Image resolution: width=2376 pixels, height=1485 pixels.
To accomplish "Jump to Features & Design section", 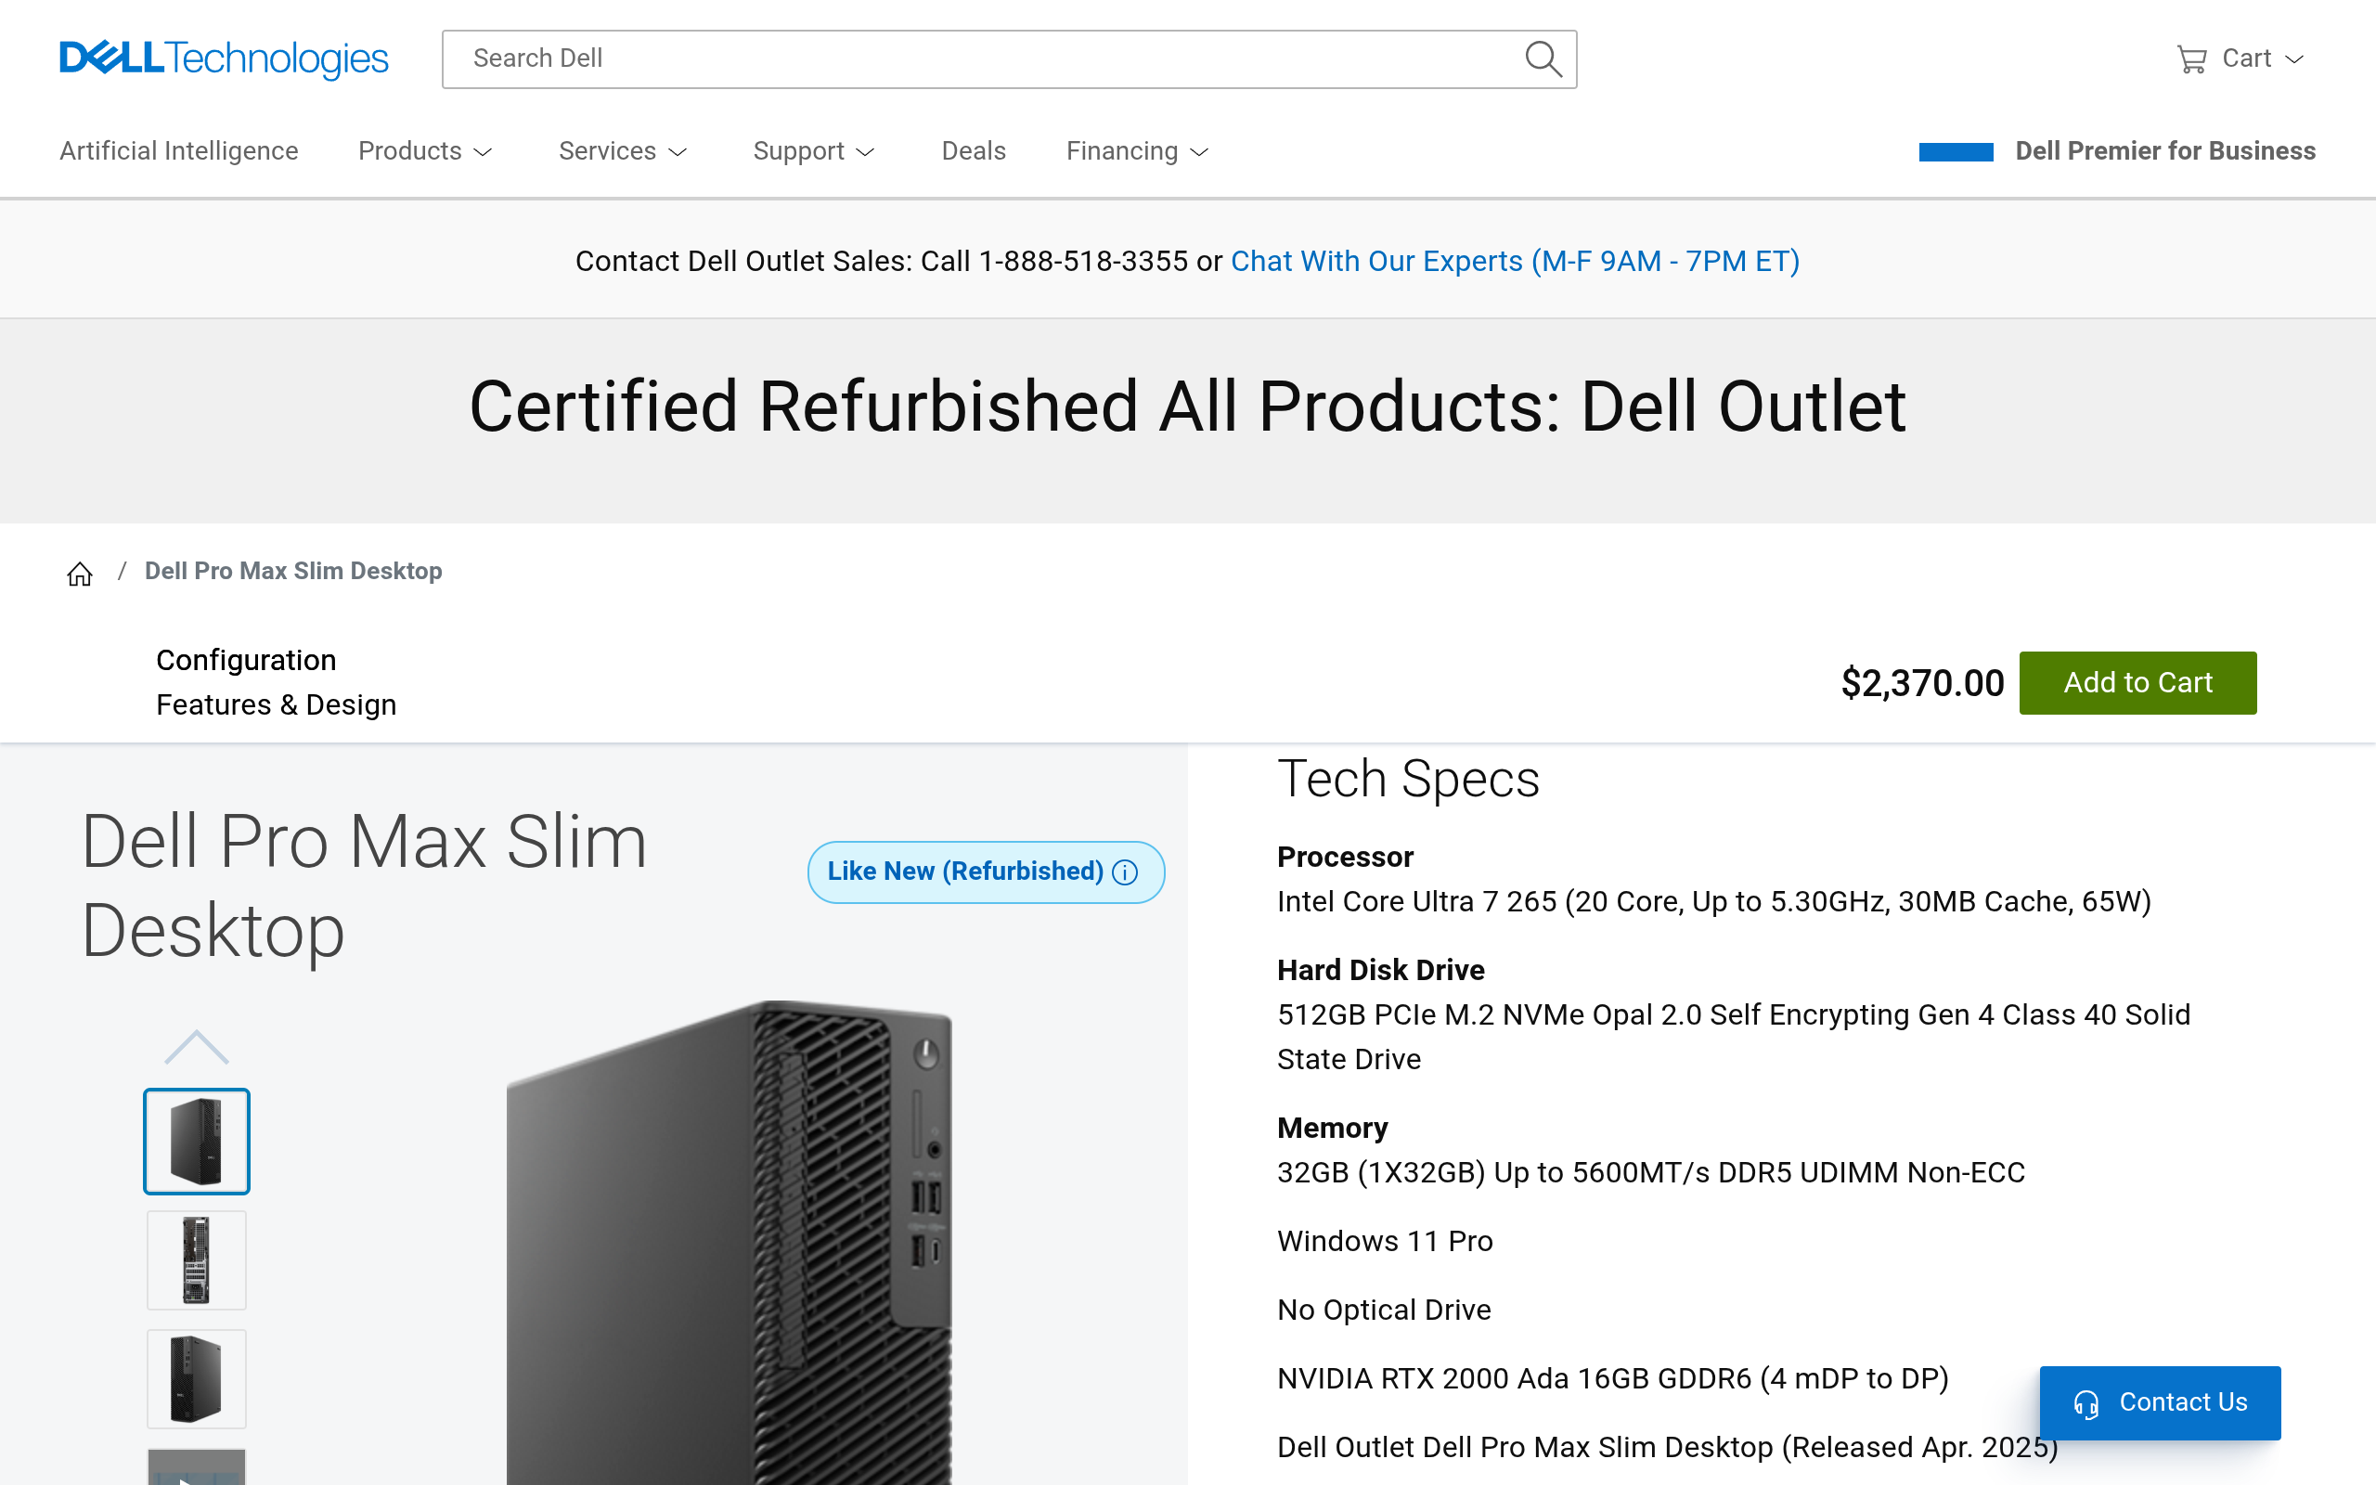I will click(276, 705).
